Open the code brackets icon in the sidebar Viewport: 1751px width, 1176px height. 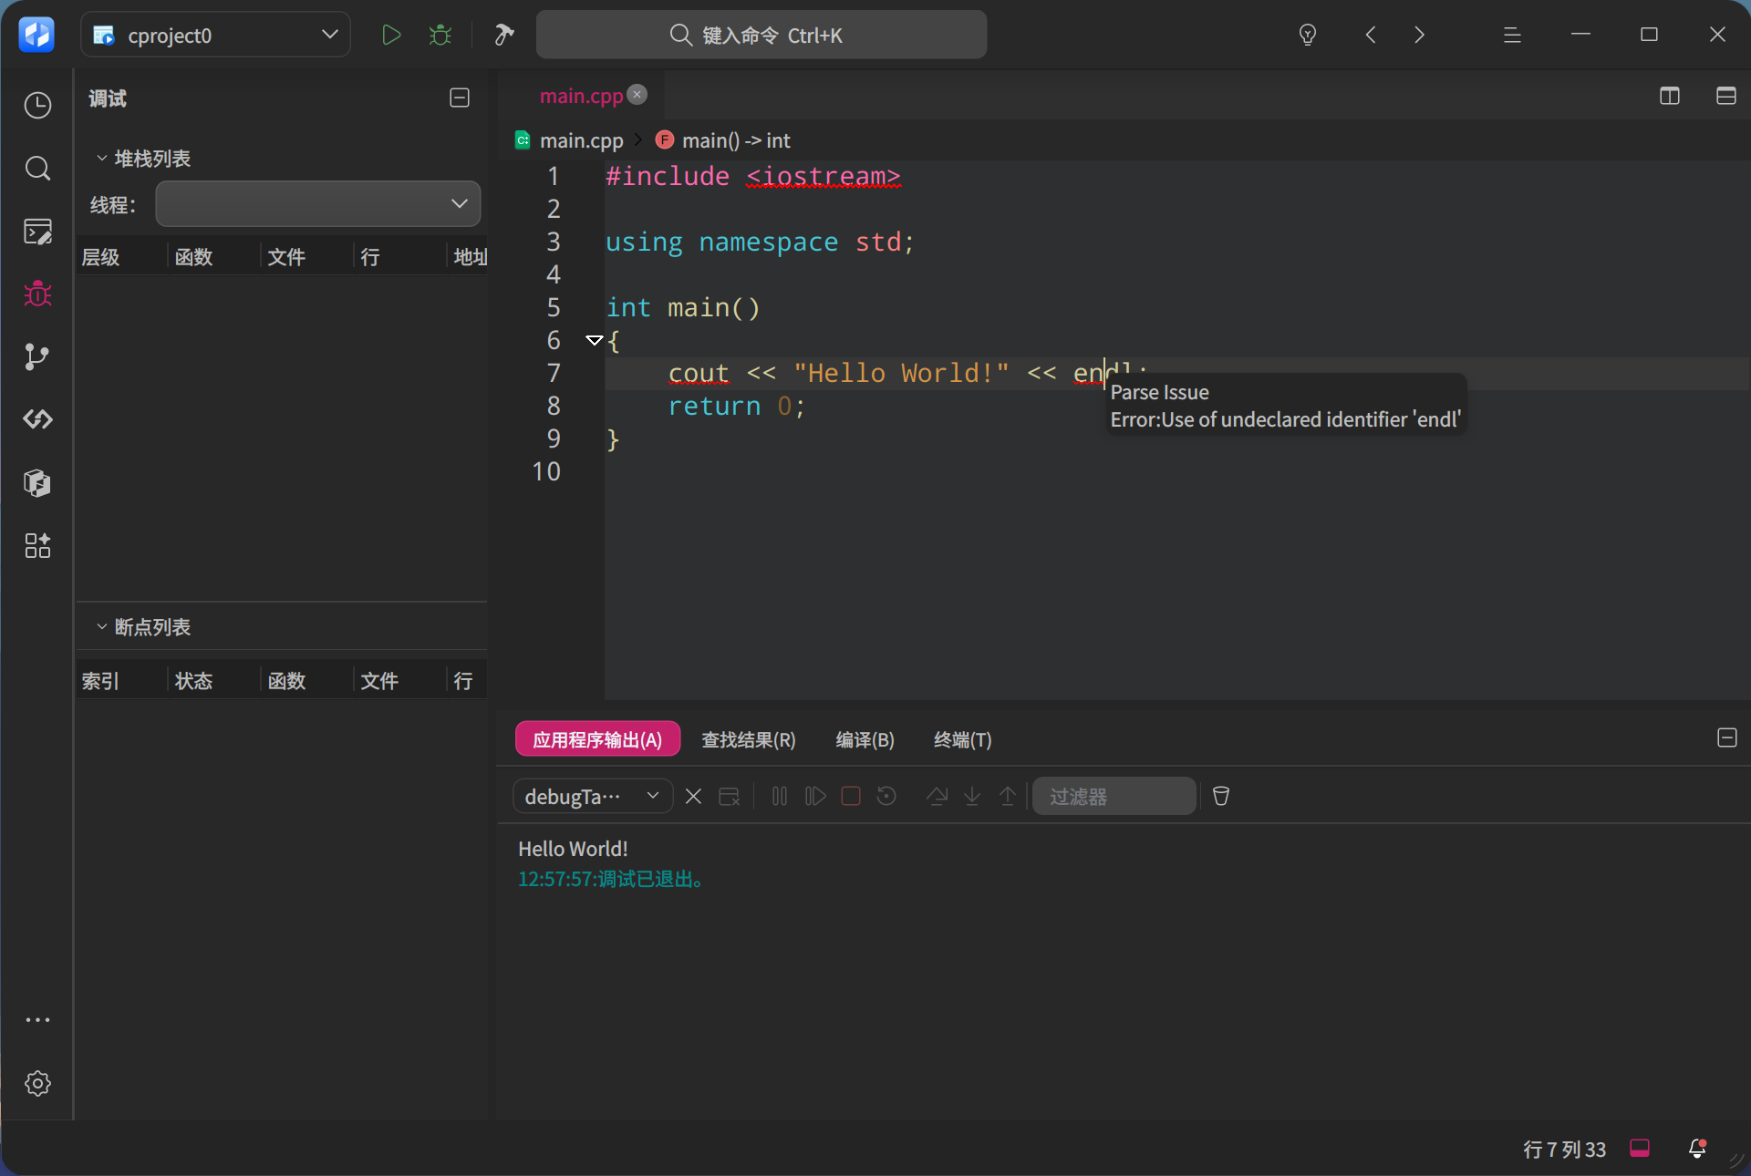37,419
